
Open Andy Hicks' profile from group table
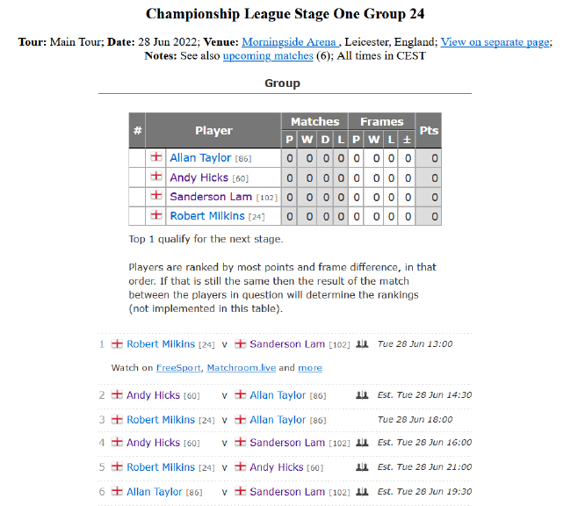[199, 177]
